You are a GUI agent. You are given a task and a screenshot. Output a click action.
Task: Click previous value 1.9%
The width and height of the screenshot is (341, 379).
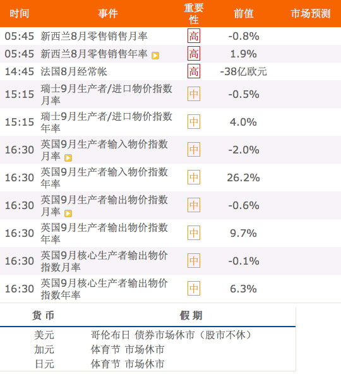click(x=243, y=54)
